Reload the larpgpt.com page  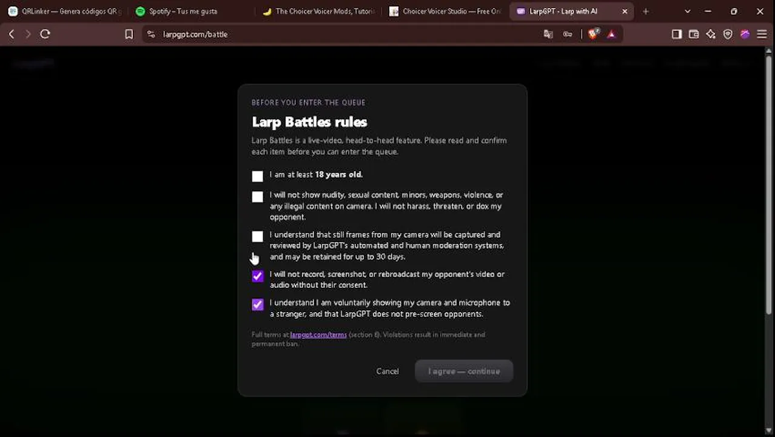[45, 35]
